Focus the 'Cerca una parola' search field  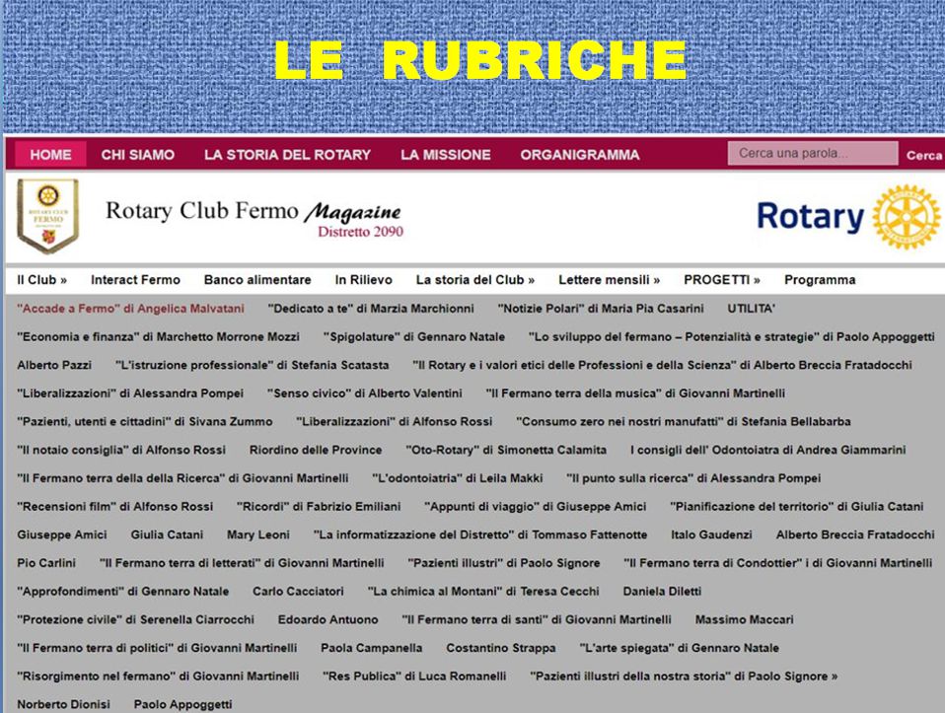click(x=813, y=154)
